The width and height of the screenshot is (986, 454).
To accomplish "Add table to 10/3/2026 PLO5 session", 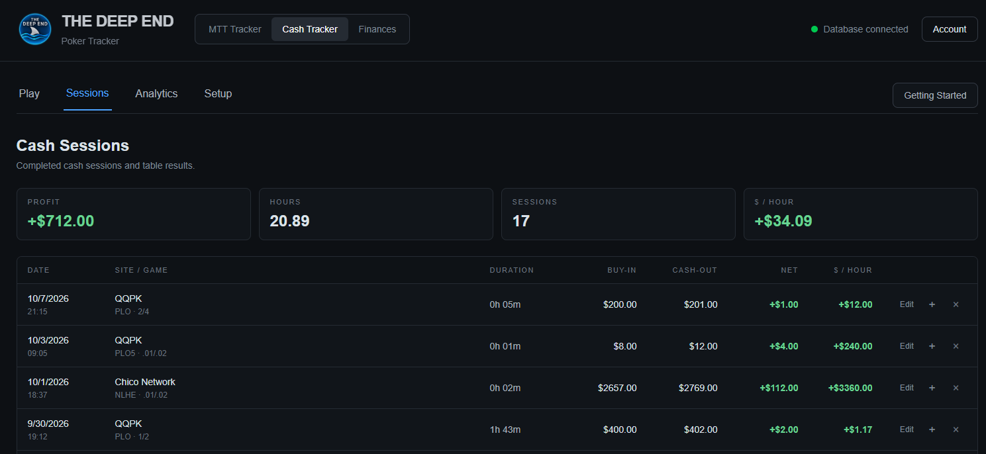I will [932, 346].
